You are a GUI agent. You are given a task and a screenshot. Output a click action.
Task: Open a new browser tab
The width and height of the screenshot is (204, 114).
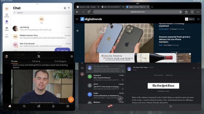tap(152, 7)
